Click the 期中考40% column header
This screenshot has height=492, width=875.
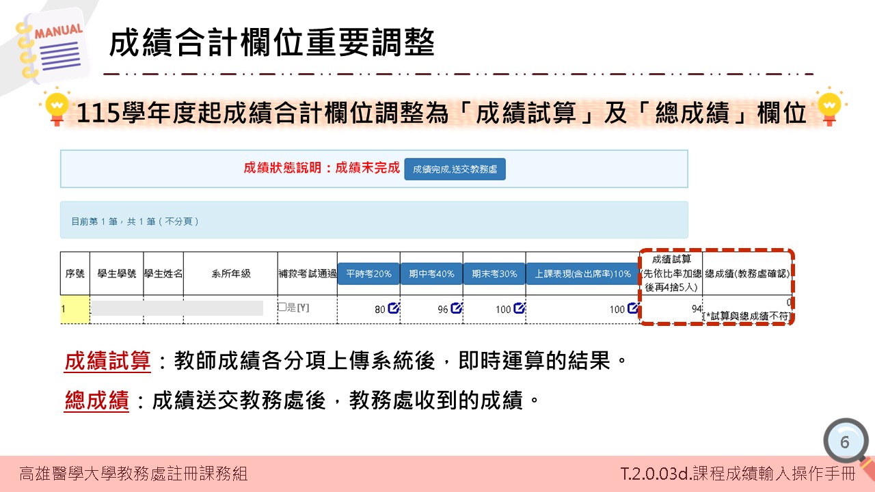pos(432,273)
